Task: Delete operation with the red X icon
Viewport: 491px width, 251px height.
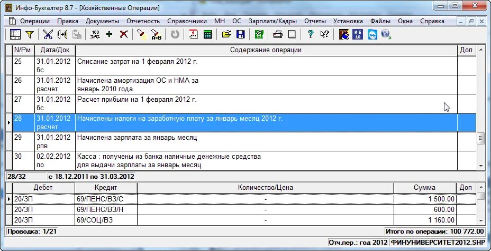Action: click(x=124, y=34)
